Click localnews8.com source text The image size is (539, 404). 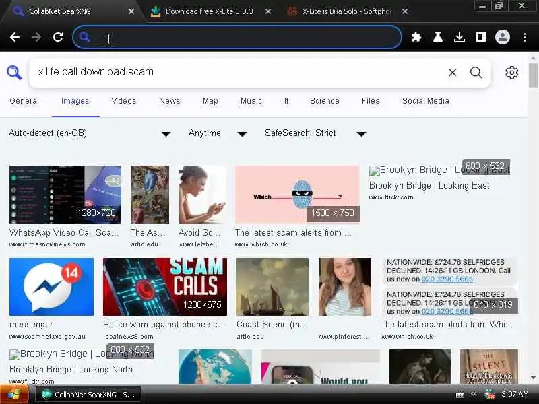point(128,336)
